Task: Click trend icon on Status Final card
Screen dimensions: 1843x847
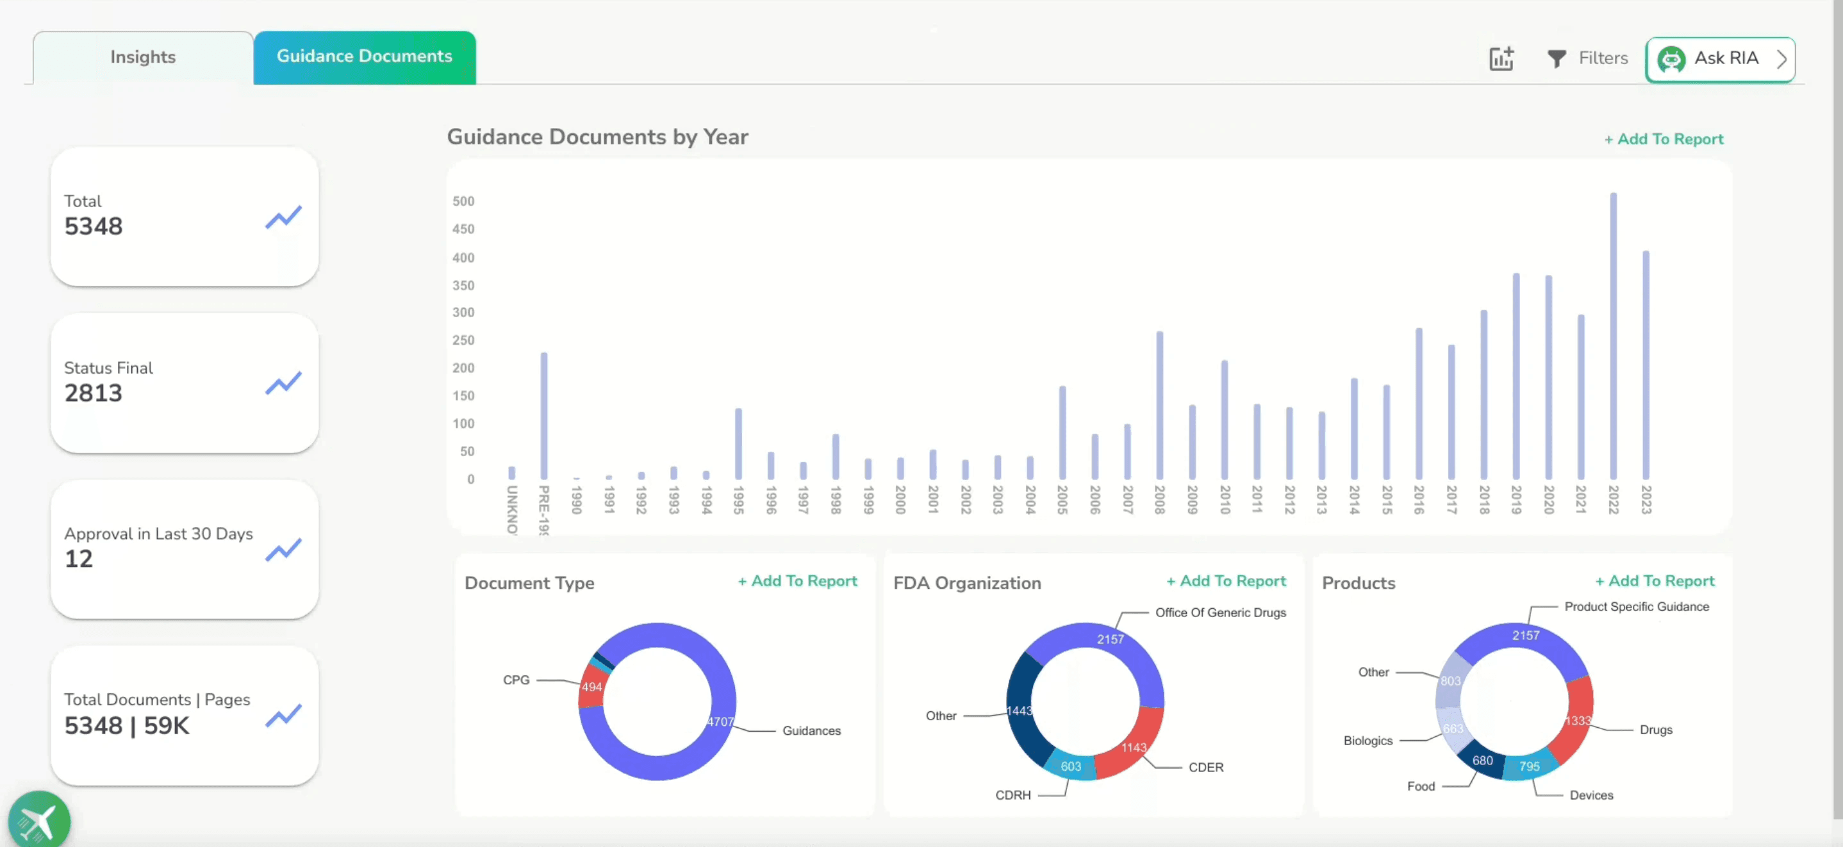Action: (x=283, y=383)
